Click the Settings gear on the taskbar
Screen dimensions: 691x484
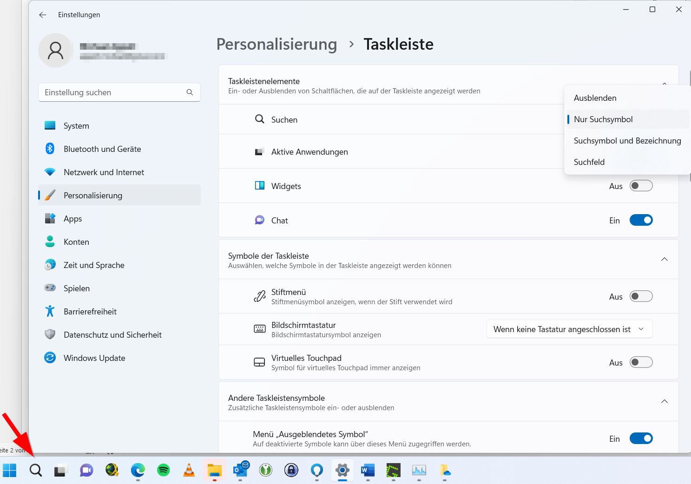point(342,471)
